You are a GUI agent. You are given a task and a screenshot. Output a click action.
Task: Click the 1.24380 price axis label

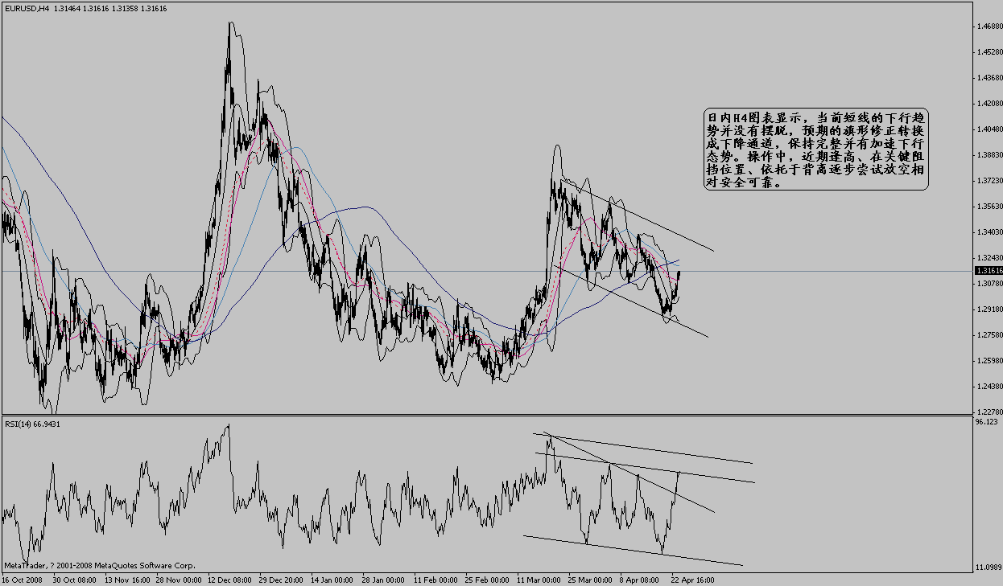(x=988, y=386)
